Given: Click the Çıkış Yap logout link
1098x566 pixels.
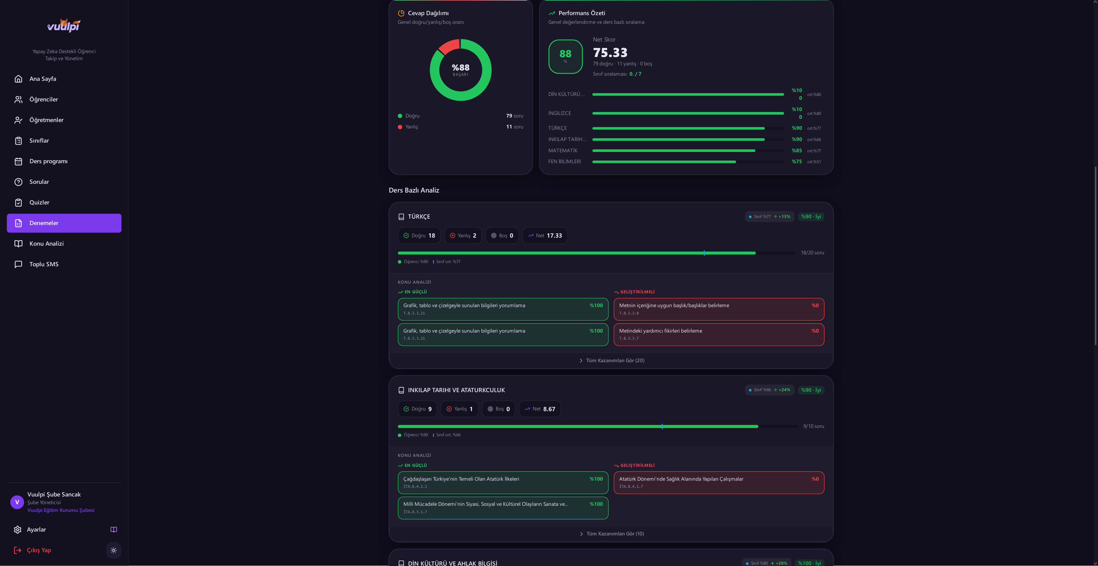Looking at the screenshot, I should [39, 550].
